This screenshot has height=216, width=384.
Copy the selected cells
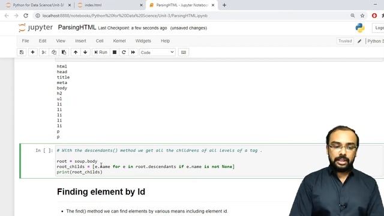[54, 52]
